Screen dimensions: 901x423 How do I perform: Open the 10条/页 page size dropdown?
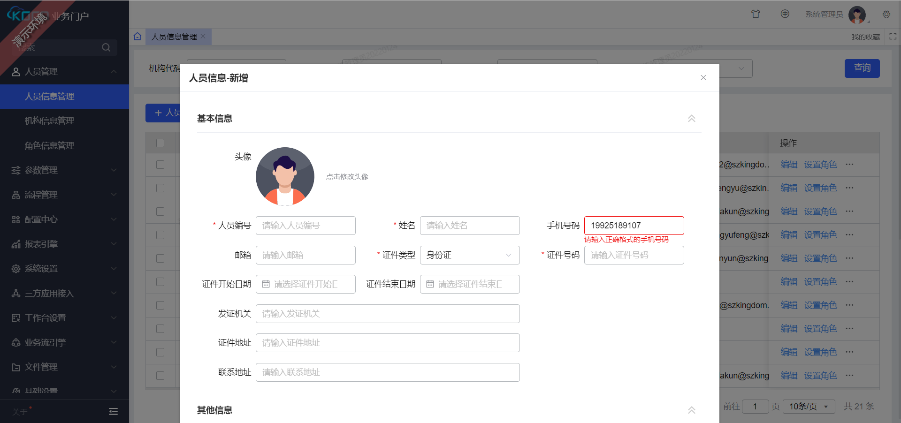tap(809, 407)
